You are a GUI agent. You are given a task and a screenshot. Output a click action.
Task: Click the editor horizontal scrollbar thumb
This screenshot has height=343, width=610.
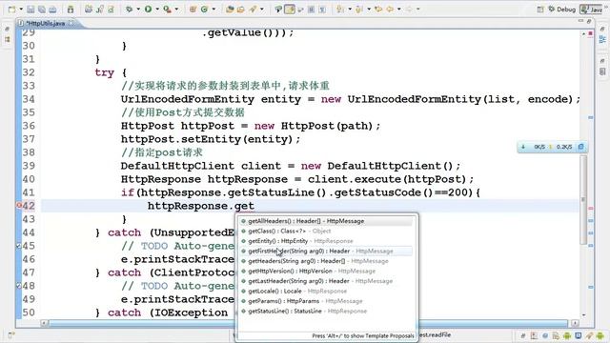[x=308, y=323]
